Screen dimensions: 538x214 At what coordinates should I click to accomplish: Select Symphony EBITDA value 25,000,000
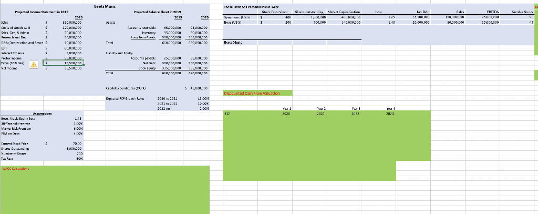click(491, 17)
